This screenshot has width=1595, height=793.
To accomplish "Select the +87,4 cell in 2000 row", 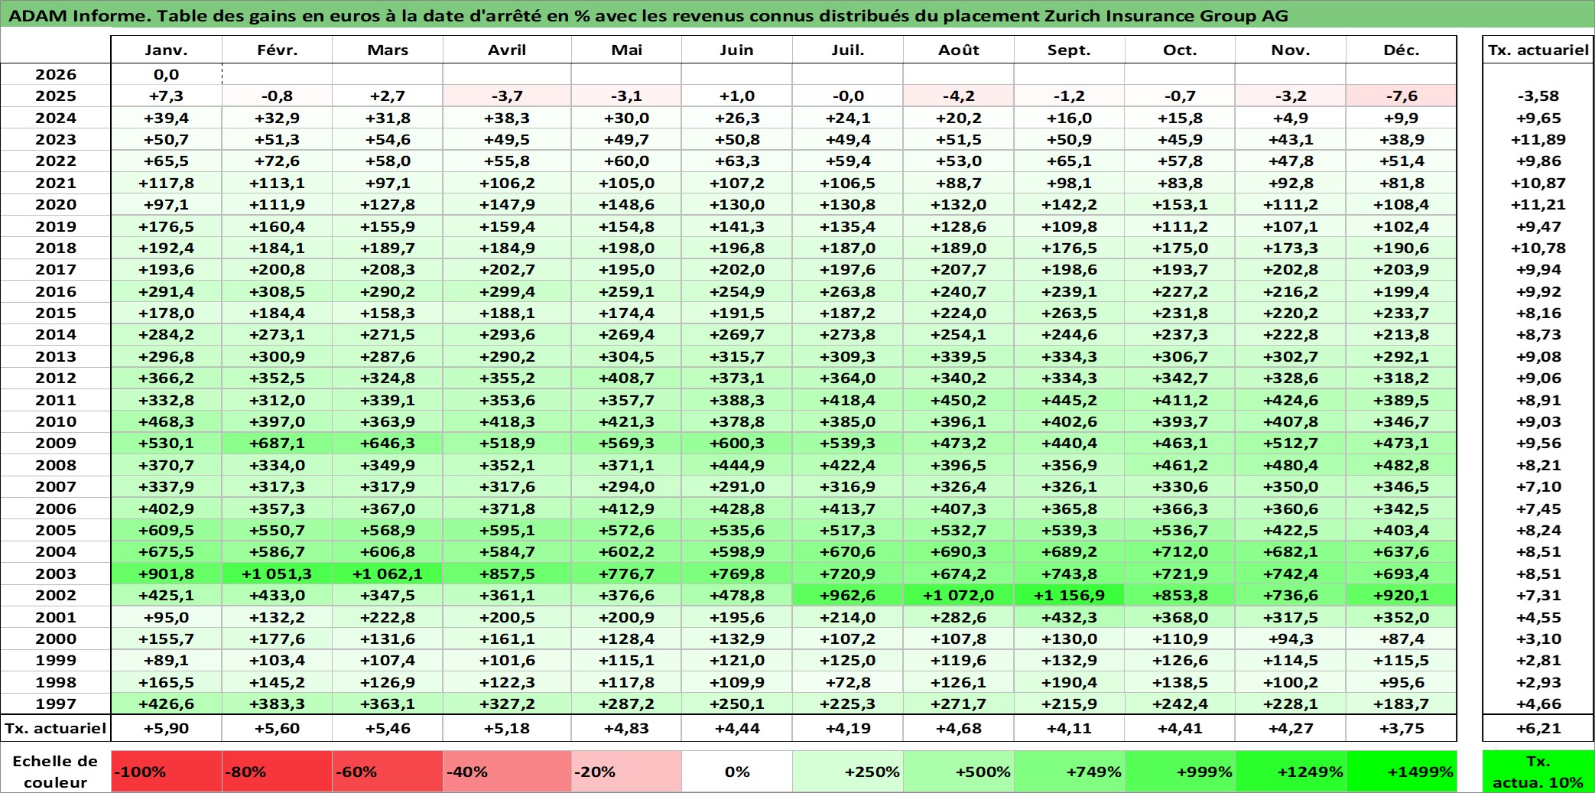I will click(x=1402, y=639).
